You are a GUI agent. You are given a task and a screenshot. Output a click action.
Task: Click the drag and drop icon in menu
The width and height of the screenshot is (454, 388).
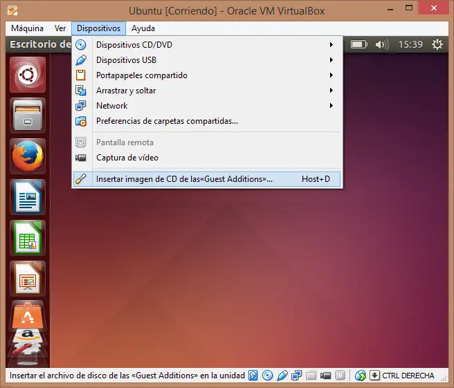(x=81, y=91)
